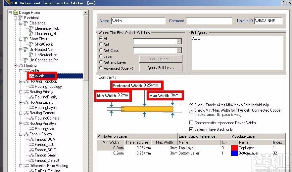Click the ShortCircuit rule icon
This screenshot has width=292, height=172.
[31, 44]
